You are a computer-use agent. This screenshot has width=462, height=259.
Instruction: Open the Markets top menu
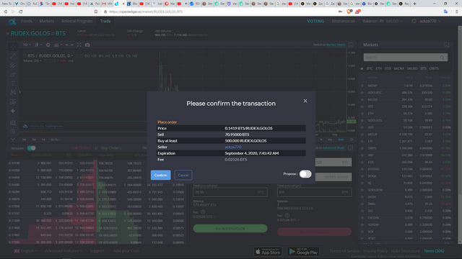tap(46, 21)
